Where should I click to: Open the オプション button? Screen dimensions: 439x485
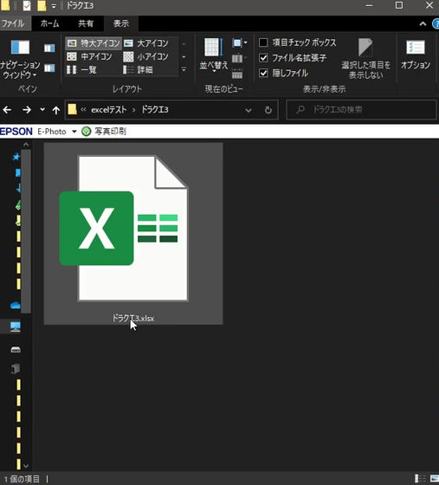coord(416,55)
